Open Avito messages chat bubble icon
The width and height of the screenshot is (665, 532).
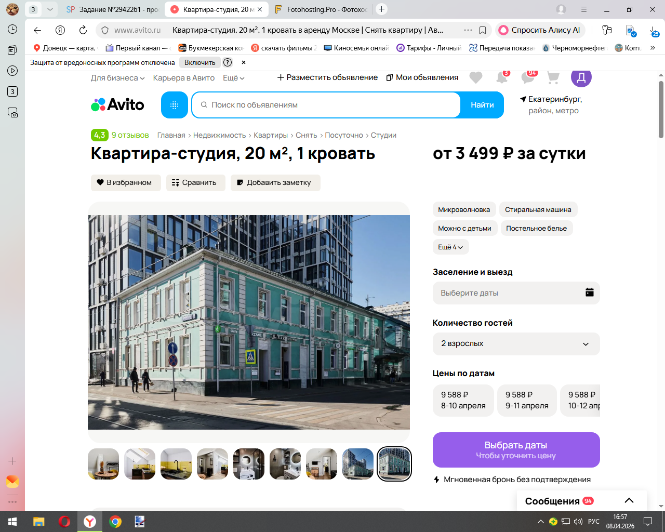[528, 77]
